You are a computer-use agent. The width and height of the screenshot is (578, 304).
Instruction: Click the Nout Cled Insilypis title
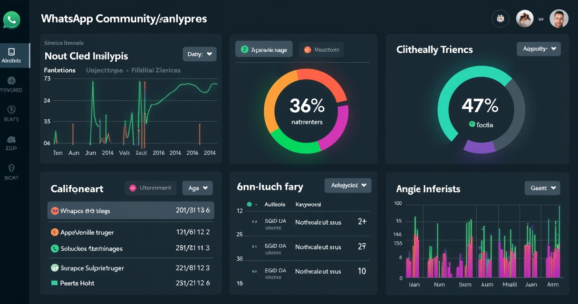click(x=86, y=56)
